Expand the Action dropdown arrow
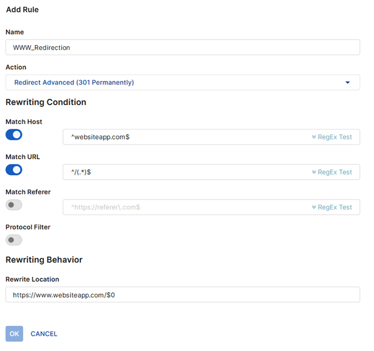Image resolution: width=374 pixels, height=351 pixels. [348, 83]
